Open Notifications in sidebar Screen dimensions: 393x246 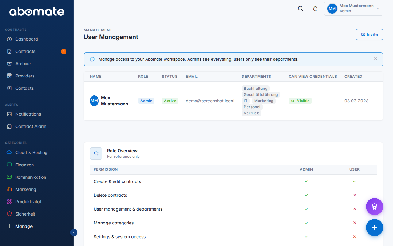point(37,114)
